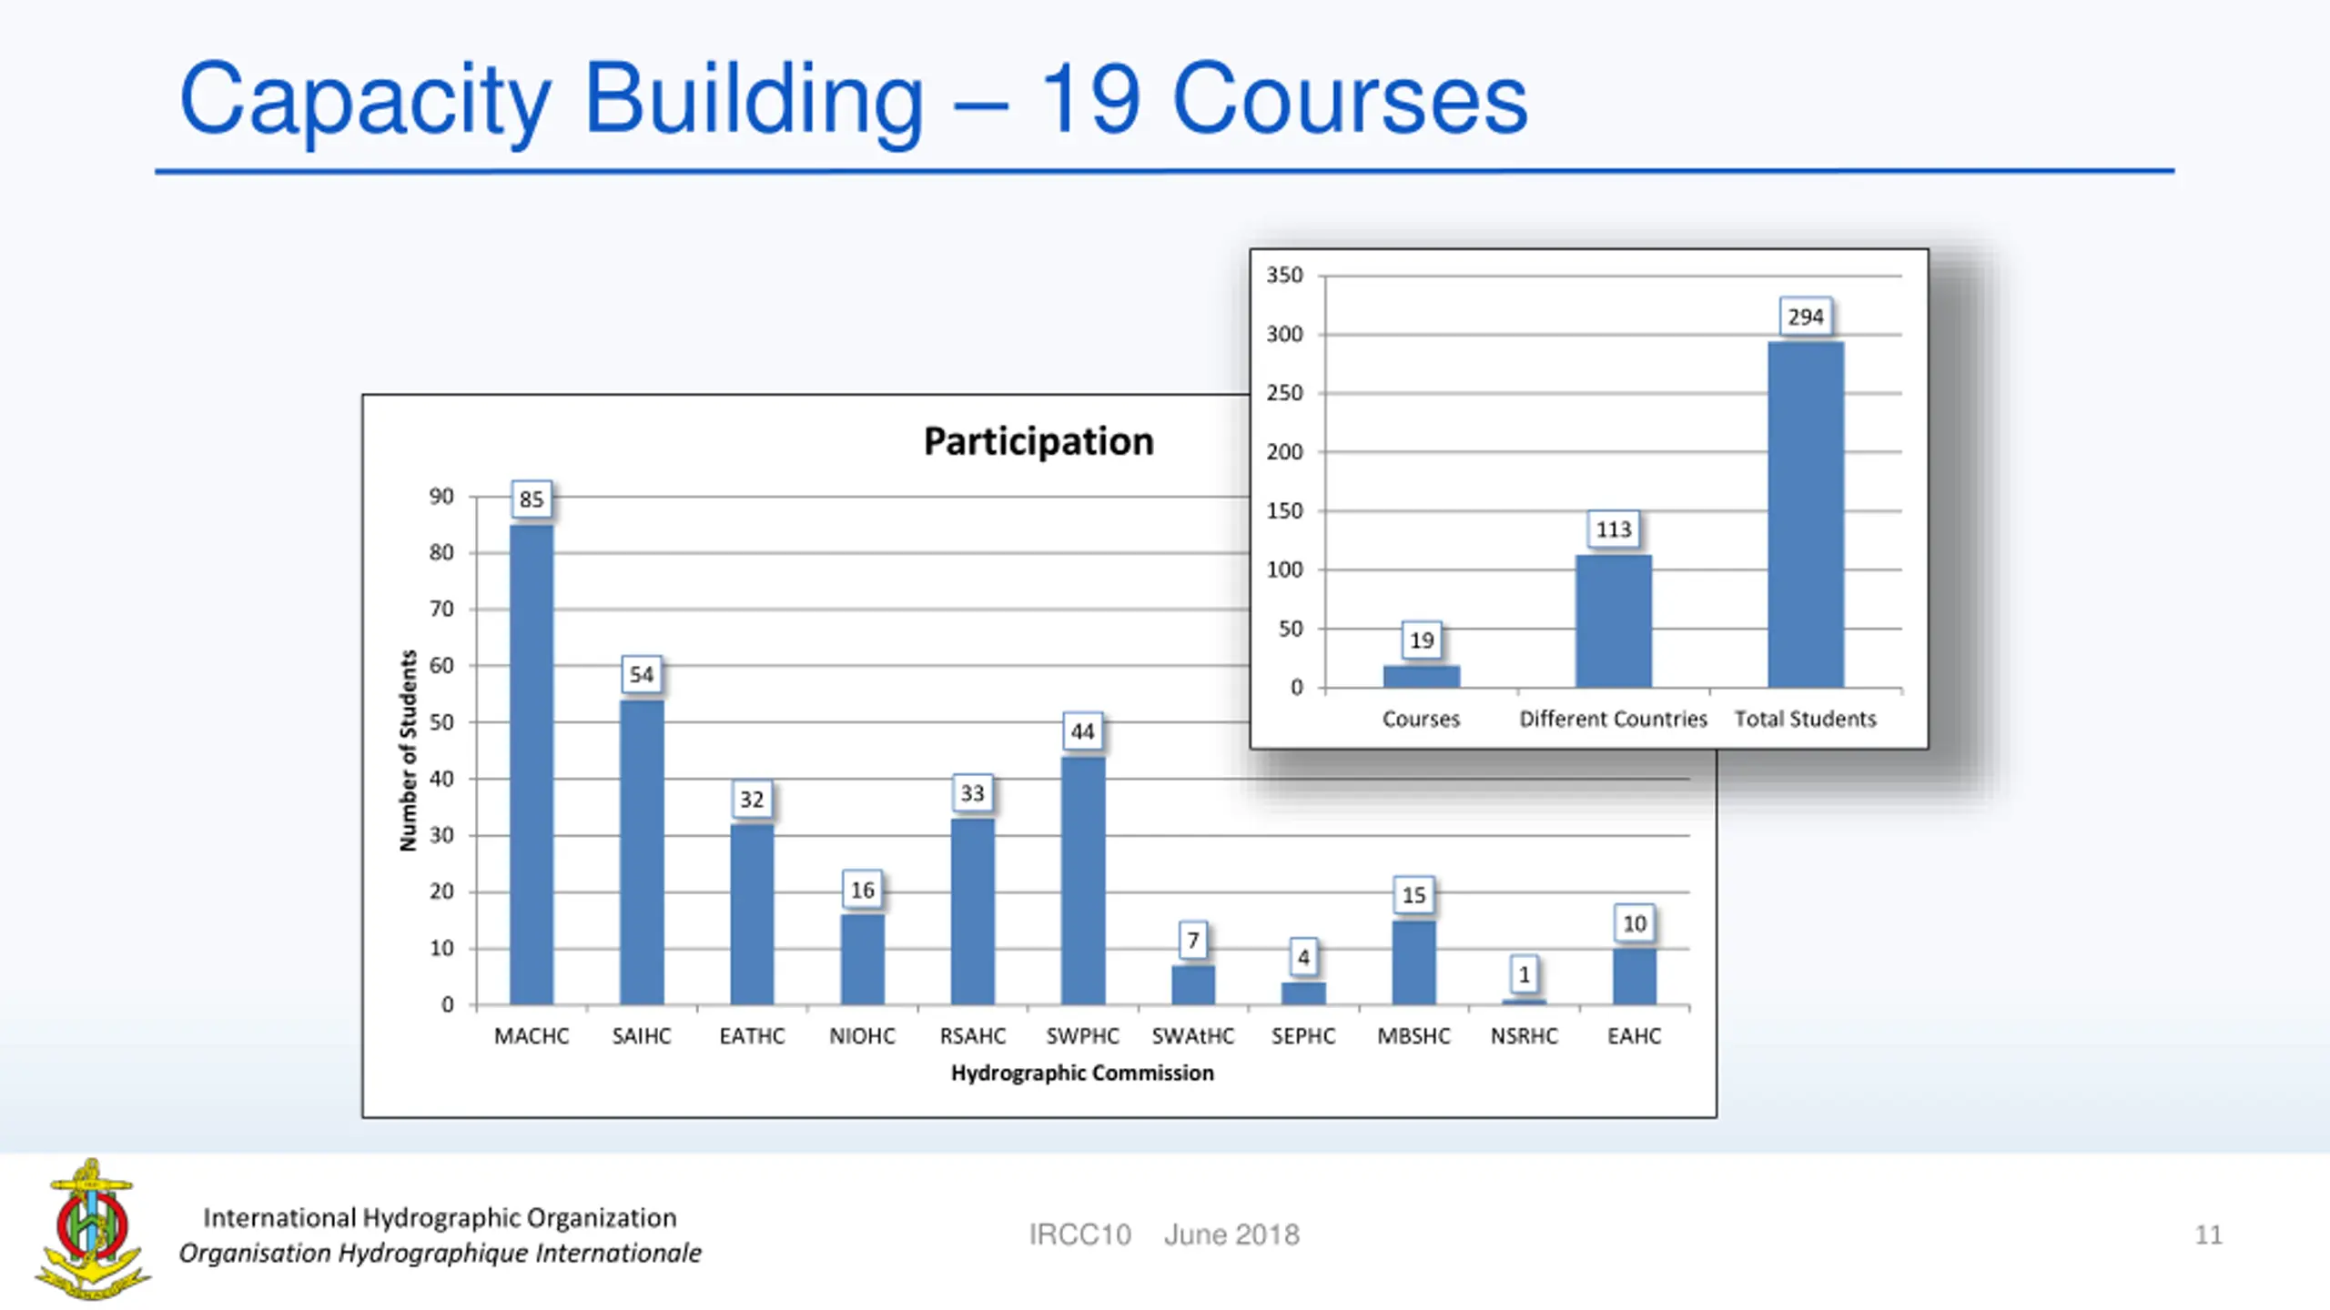Click the '90' y-axis value
The width and height of the screenshot is (2330, 1310).
(x=441, y=497)
